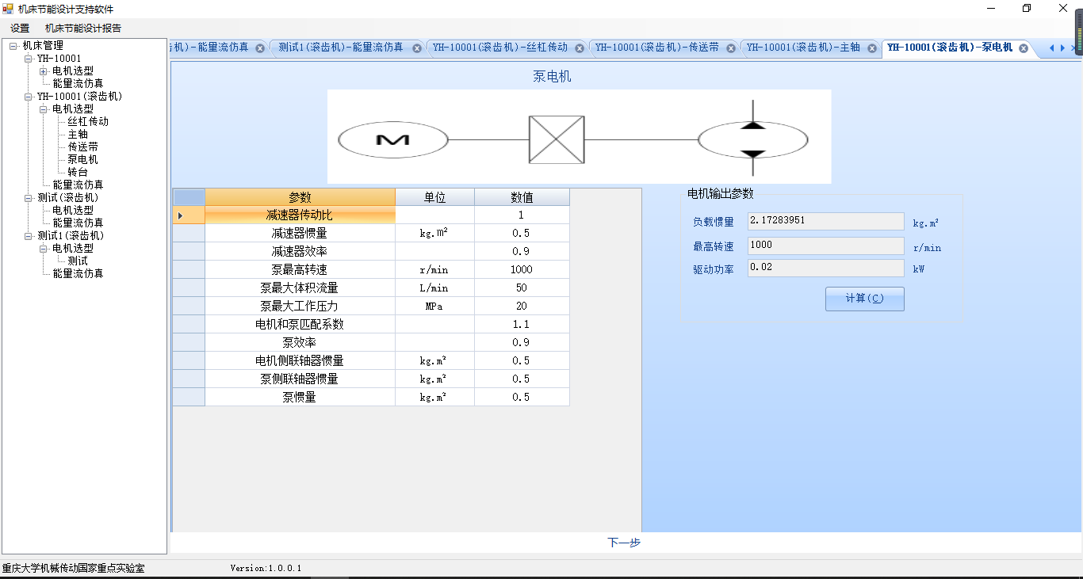The height and width of the screenshot is (579, 1083).
Task: Switch to the 测试1(滚齿机)-能量流仿真 tab
Action: (340, 48)
